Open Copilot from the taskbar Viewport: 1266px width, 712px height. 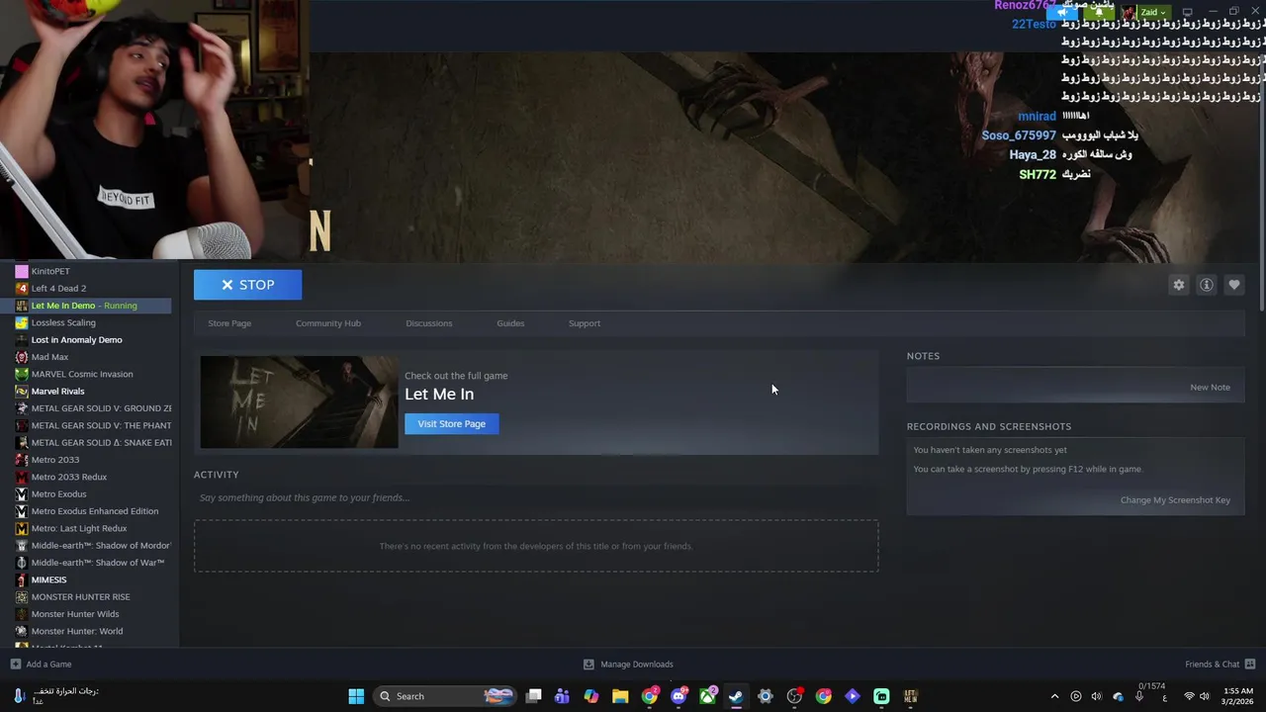pos(591,696)
